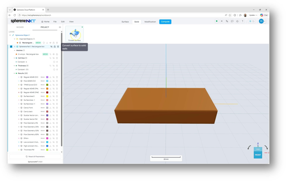Click the browser Update button

(253, 15)
